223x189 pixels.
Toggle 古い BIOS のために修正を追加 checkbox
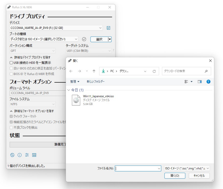(11, 68)
